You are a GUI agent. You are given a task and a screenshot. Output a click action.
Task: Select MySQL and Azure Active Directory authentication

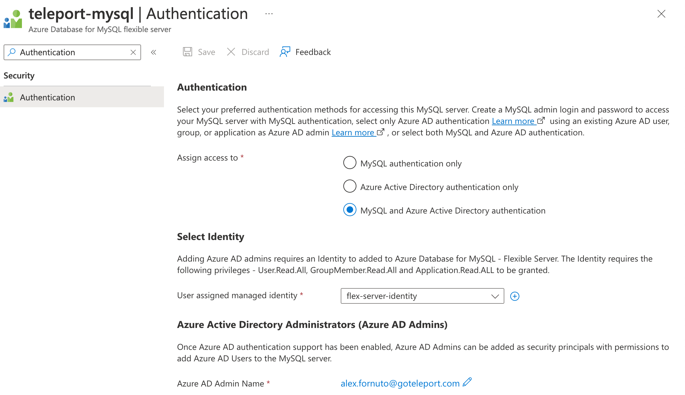[x=350, y=210]
